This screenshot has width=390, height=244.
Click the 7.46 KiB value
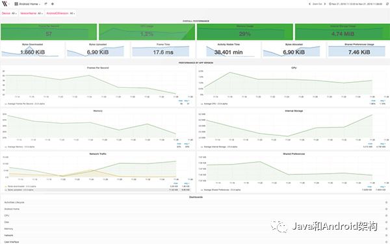pyautogui.click(x=359, y=52)
